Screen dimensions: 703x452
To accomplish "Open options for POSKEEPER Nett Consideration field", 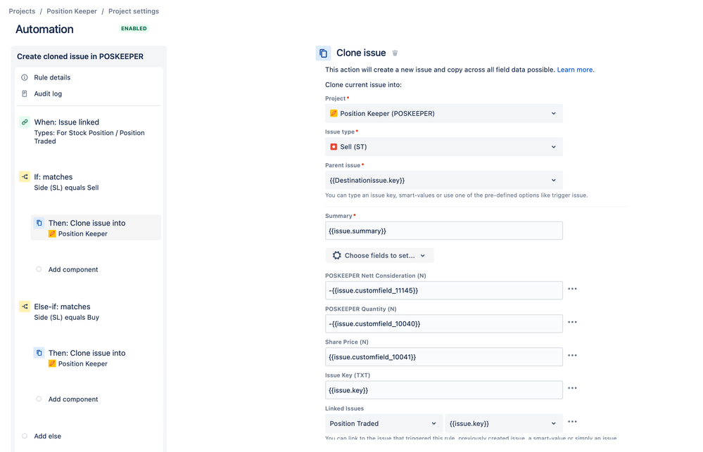I will coord(572,289).
